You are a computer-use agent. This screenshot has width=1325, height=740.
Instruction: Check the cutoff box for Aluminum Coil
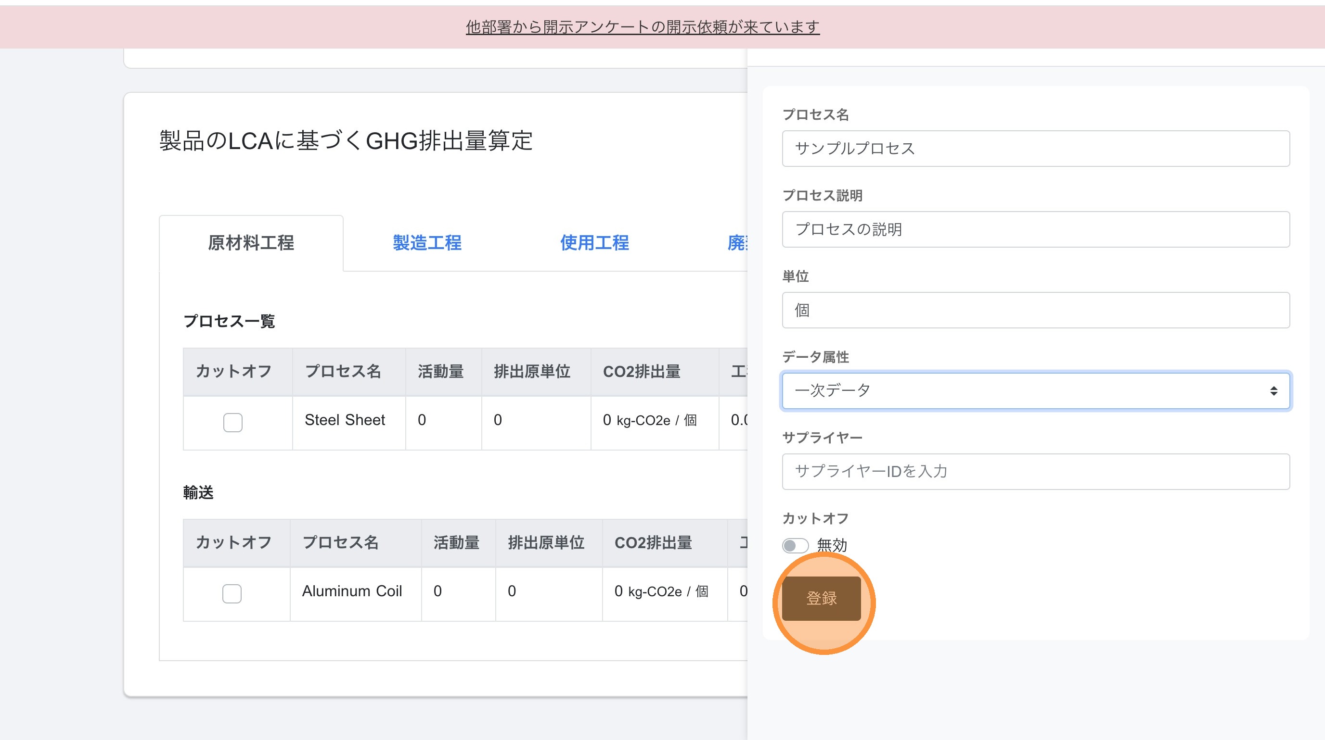232,593
